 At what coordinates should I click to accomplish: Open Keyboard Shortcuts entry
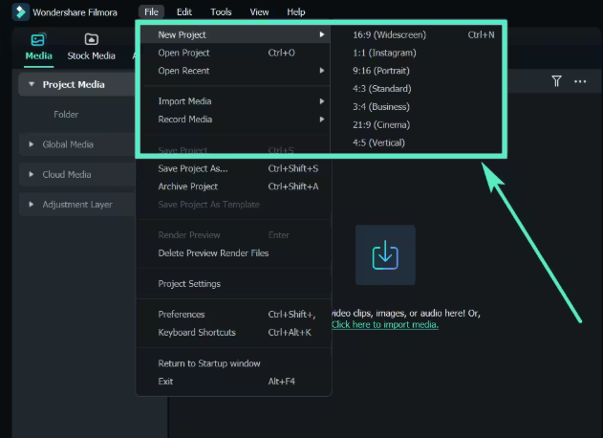coord(234,333)
